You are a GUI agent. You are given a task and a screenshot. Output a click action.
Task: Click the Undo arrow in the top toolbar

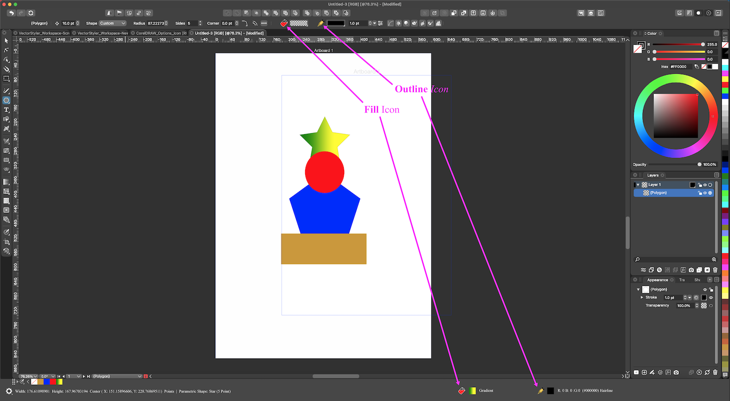11,13
